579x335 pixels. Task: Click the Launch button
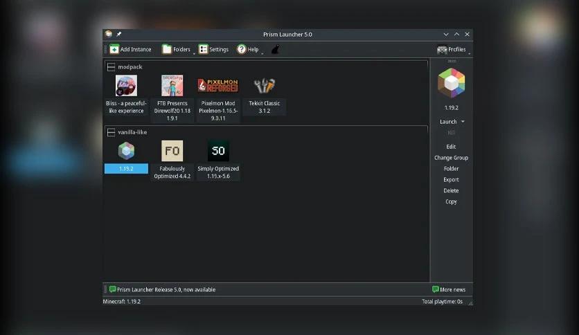[x=448, y=121]
